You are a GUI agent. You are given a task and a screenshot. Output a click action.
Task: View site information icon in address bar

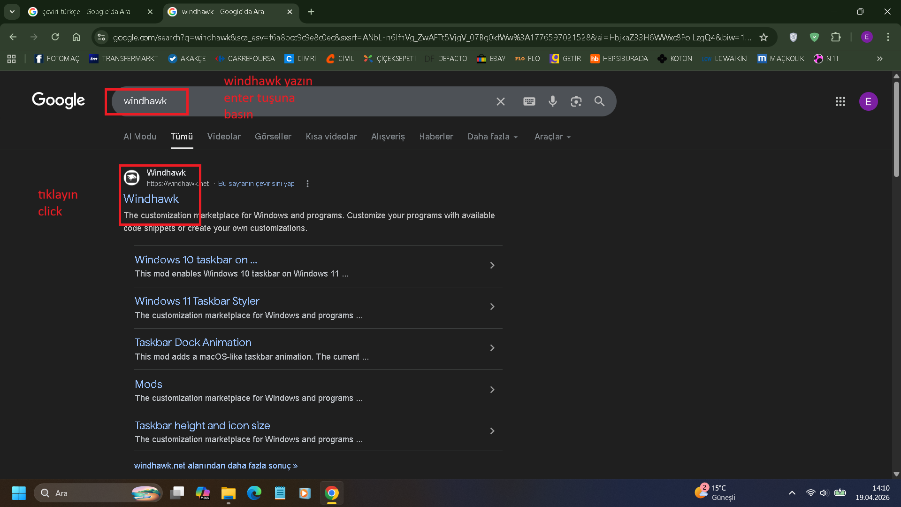[x=101, y=37]
